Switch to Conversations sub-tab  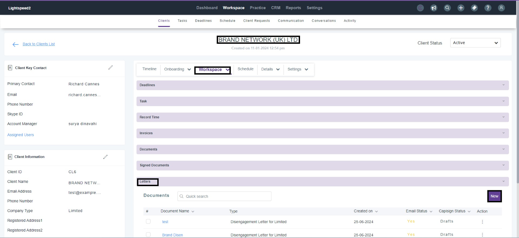[324, 21]
